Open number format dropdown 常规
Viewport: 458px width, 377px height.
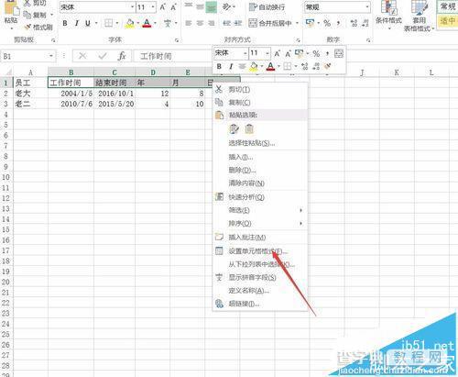[x=367, y=7]
